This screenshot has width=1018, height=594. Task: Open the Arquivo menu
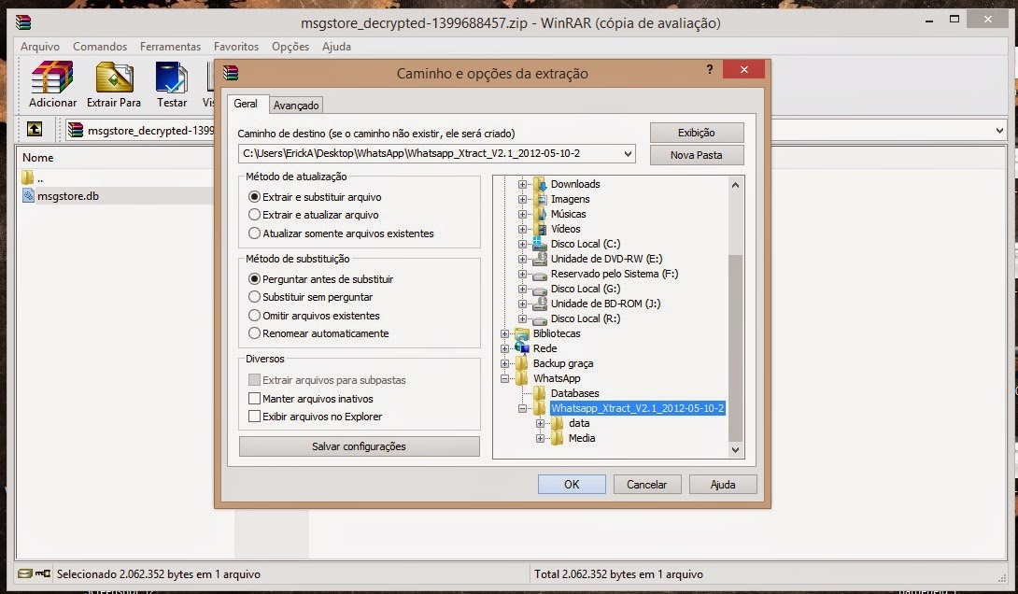pyautogui.click(x=39, y=47)
